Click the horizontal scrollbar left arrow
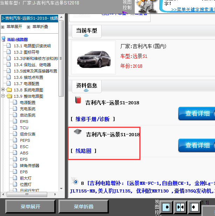This screenshot has height=216, width=215. click(3, 194)
